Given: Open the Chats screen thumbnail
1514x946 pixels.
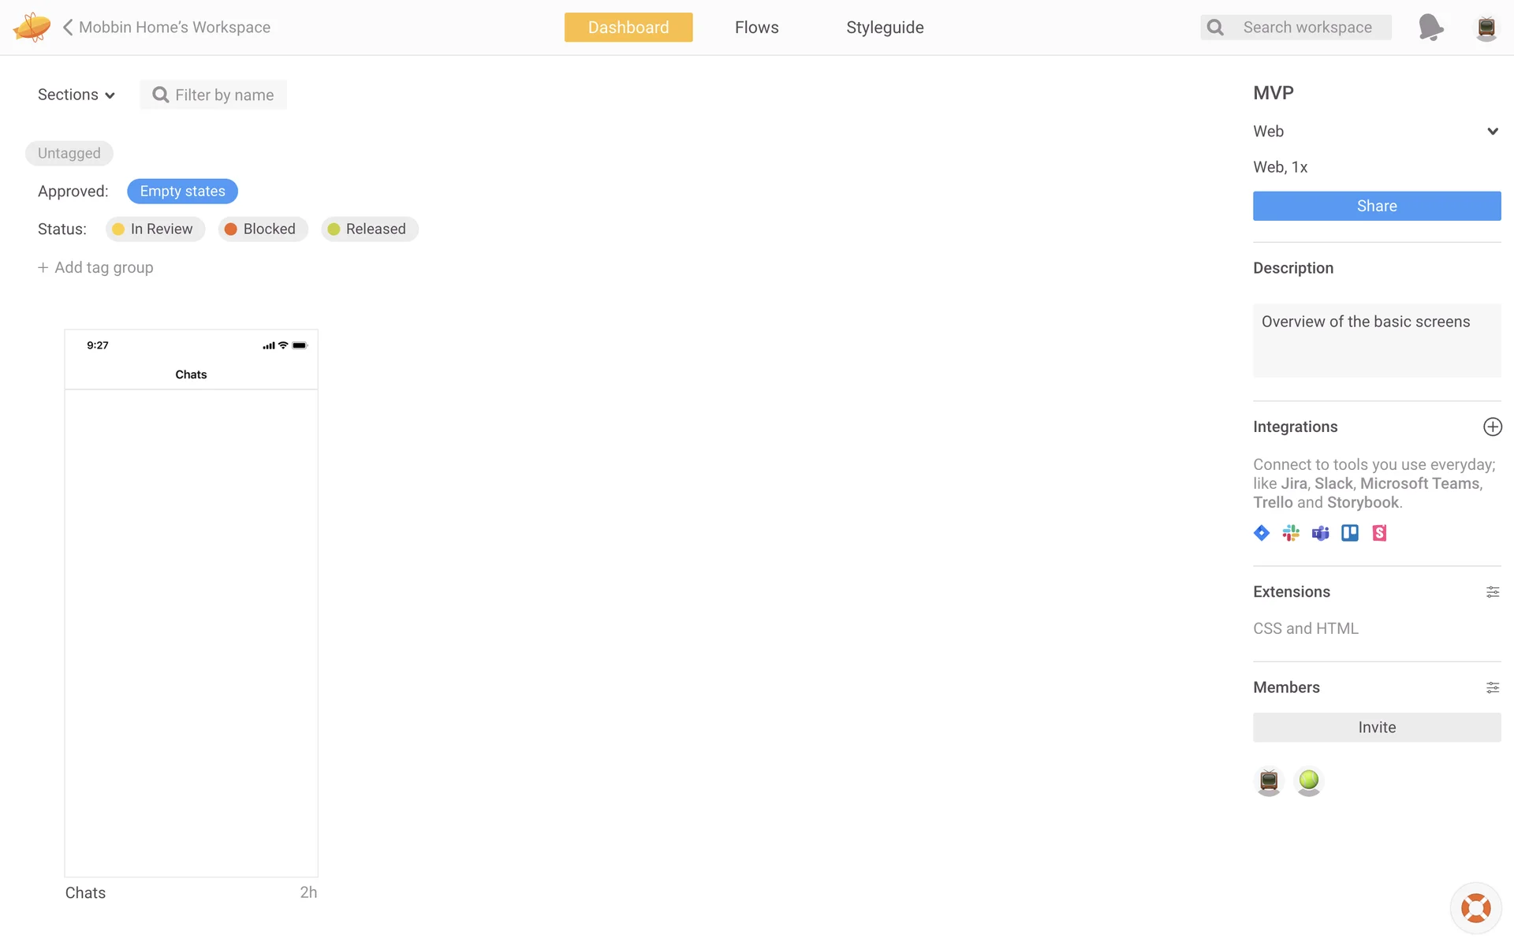Looking at the screenshot, I should point(191,603).
